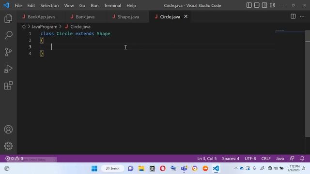This screenshot has width=310, height=174.
Task: Click the C: drive breadcrumb
Action: 24,27
